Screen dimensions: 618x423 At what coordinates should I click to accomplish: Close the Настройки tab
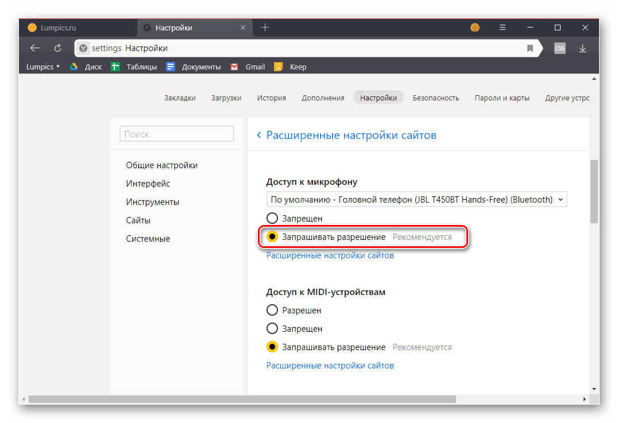tap(243, 28)
